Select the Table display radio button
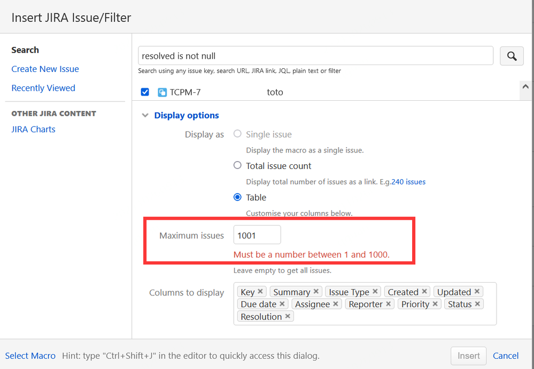Image resolution: width=534 pixels, height=369 pixels. [237, 197]
